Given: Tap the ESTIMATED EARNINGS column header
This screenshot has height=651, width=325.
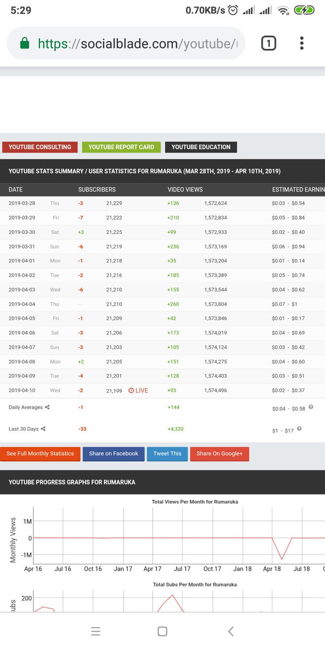Looking at the screenshot, I should click(x=298, y=190).
